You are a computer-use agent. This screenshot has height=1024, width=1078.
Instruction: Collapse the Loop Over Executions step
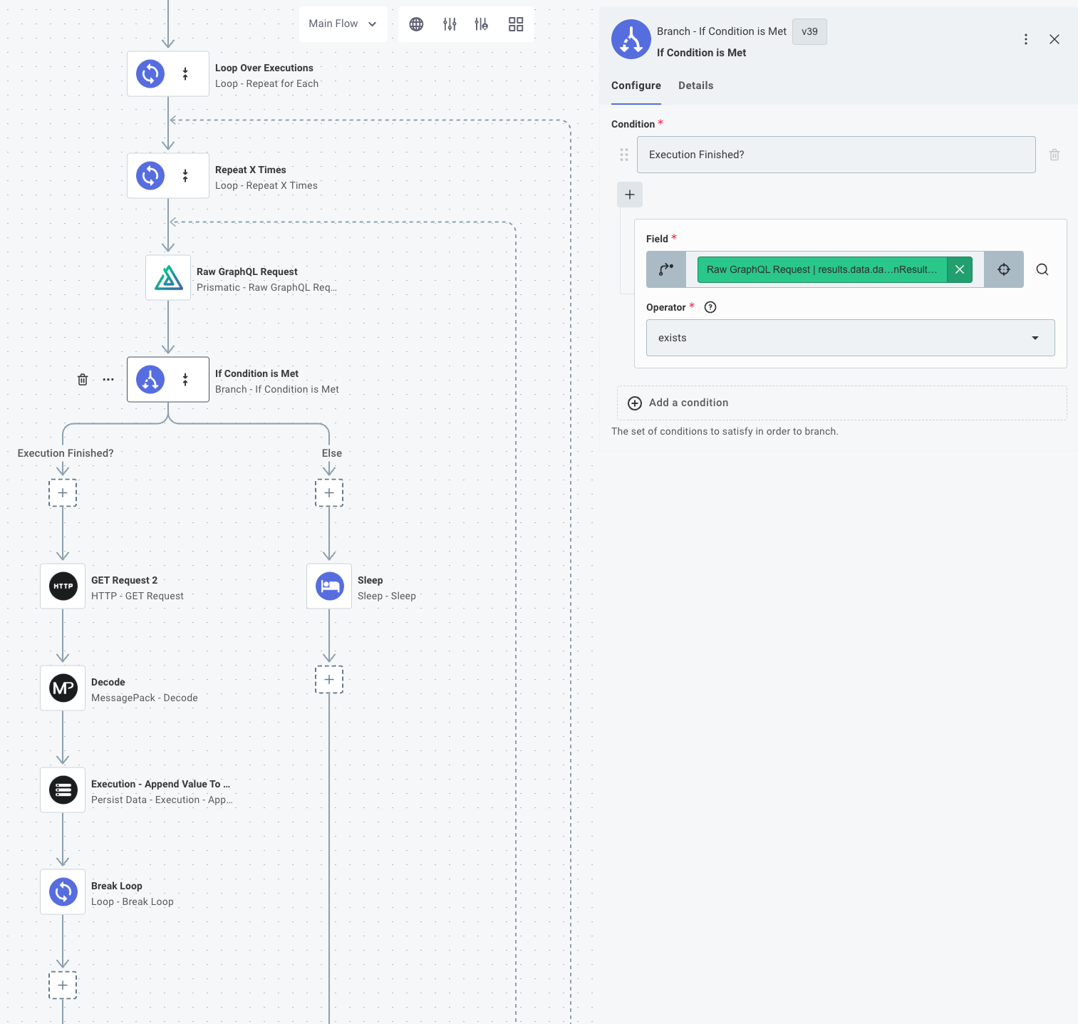(x=185, y=73)
